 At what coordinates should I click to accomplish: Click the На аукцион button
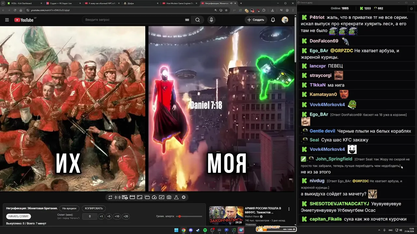click(x=69, y=208)
